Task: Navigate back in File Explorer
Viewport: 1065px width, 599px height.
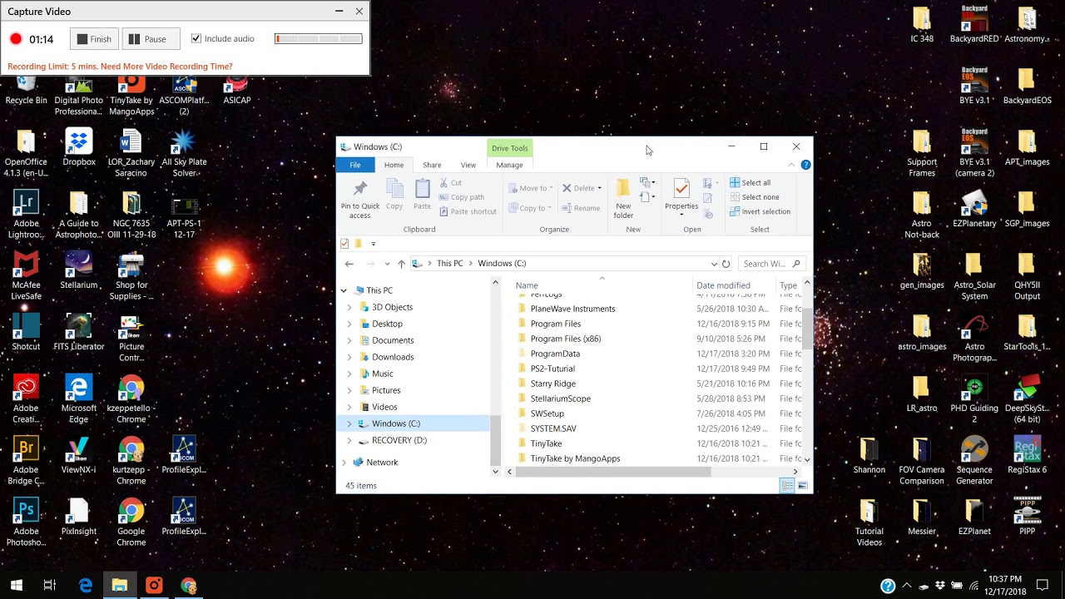Action: click(x=349, y=264)
